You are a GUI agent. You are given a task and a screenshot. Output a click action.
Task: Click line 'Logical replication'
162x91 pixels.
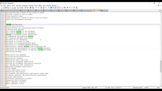tap(14, 77)
